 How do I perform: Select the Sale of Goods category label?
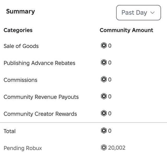point(21,46)
